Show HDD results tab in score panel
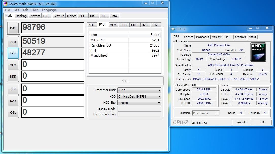This screenshot has width=275, height=154. [x=124, y=25]
